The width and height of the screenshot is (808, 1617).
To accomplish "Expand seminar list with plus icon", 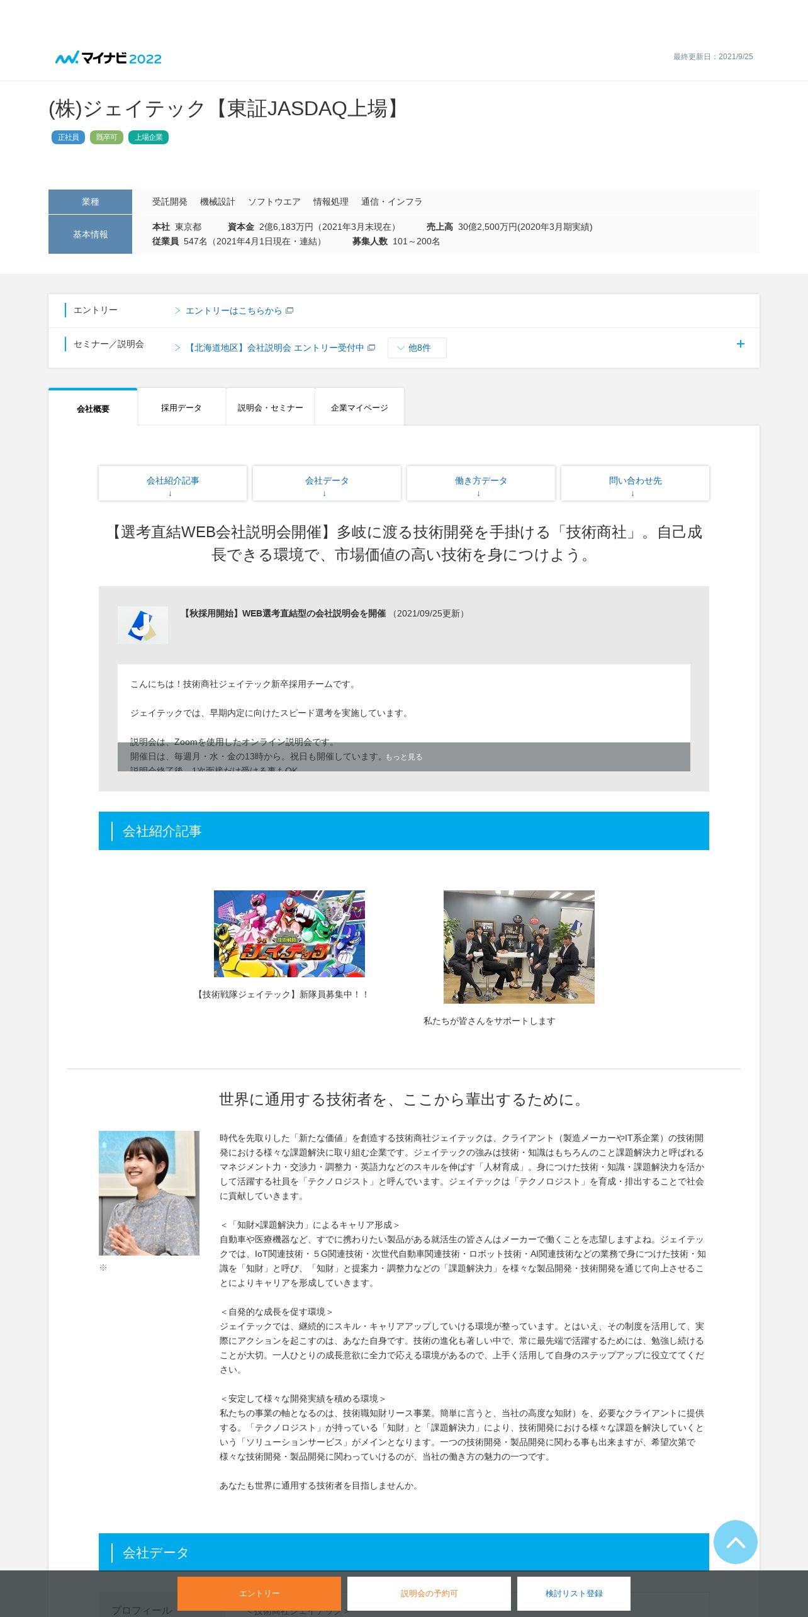I will tap(741, 344).
